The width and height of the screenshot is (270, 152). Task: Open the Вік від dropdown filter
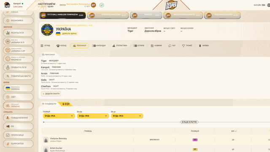(x=93, y=116)
